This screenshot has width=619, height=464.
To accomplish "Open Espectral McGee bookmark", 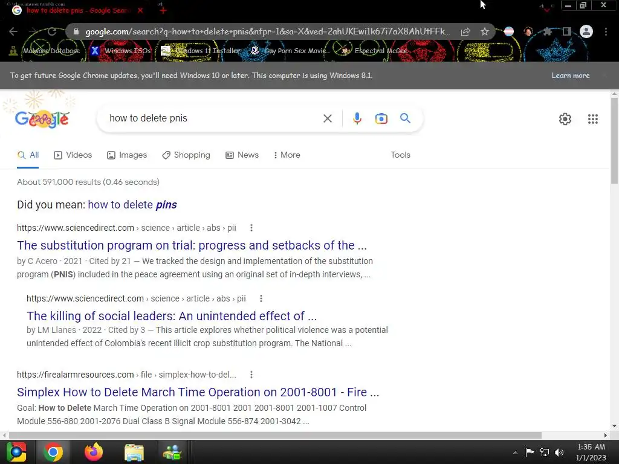I will pyautogui.click(x=374, y=51).
